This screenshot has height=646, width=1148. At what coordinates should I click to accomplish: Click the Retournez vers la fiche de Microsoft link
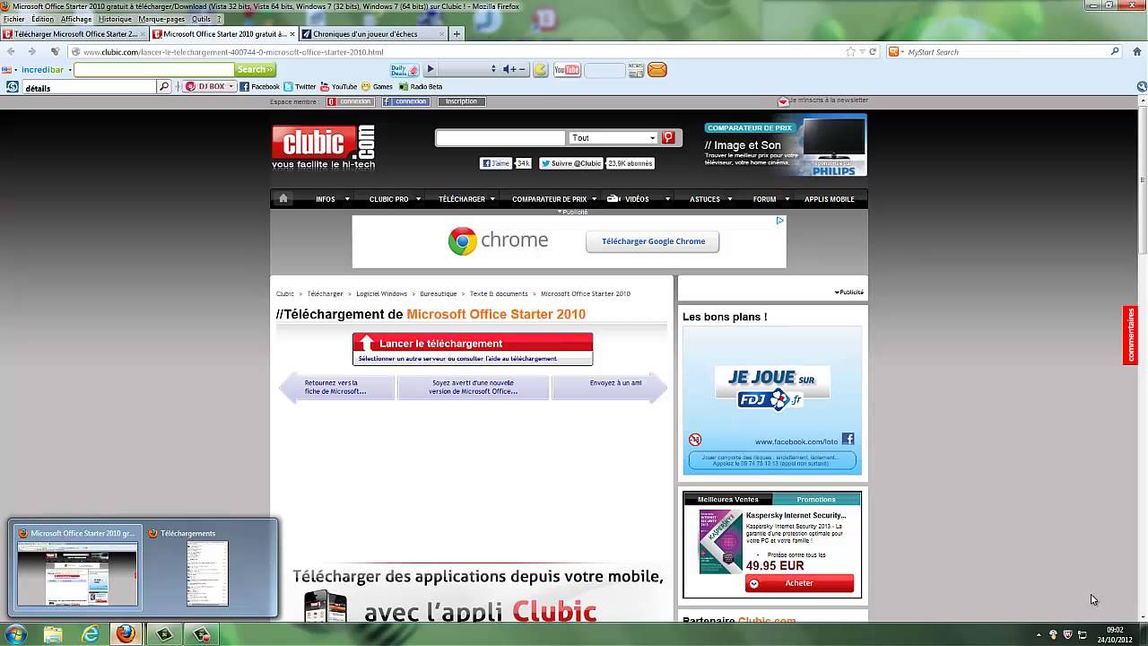tap(335, 387)
